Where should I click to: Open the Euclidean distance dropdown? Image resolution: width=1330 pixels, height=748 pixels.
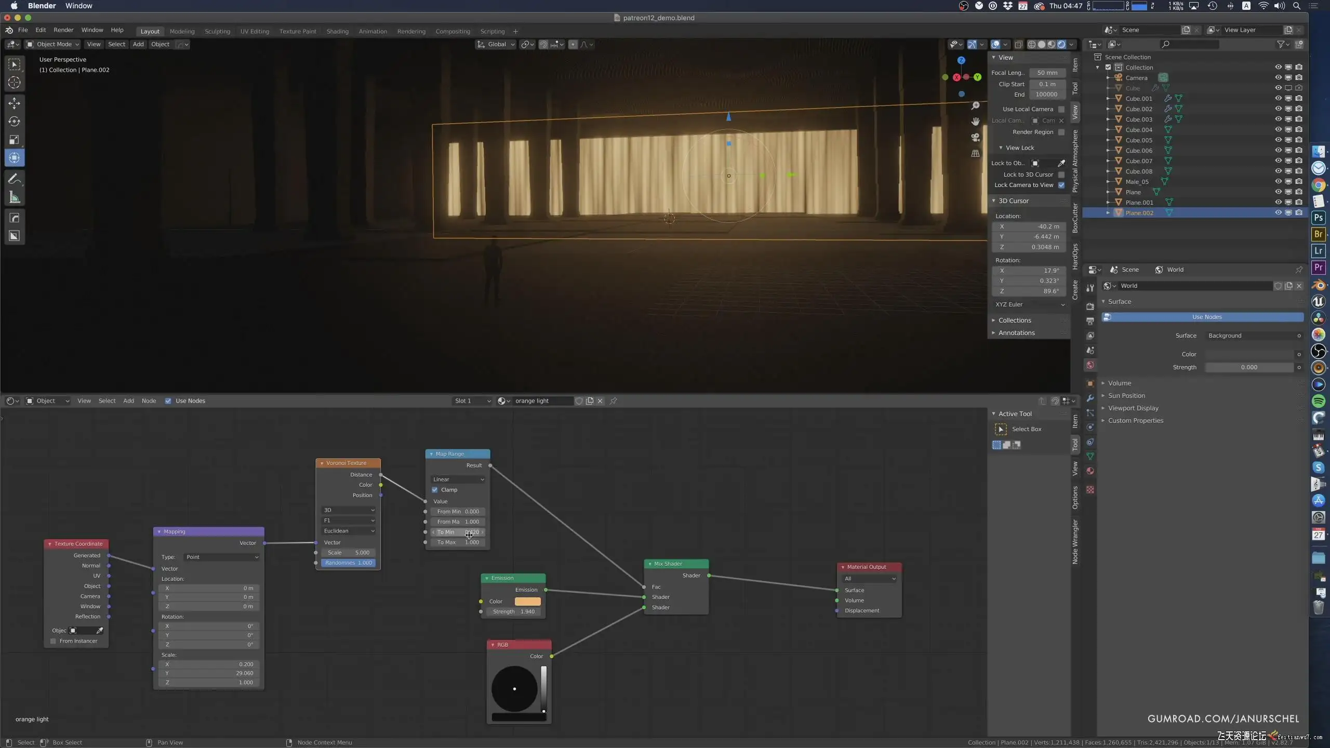coord(348,531)
